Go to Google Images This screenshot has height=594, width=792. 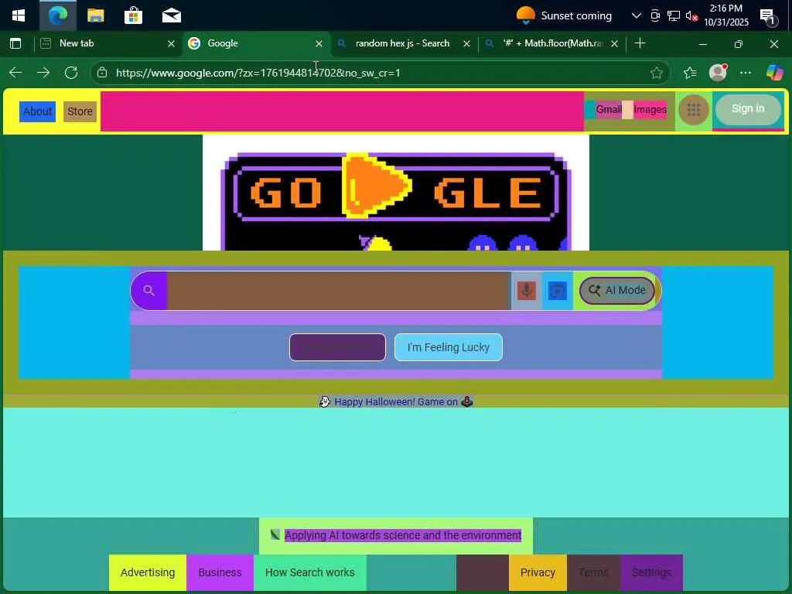[650, 110]
